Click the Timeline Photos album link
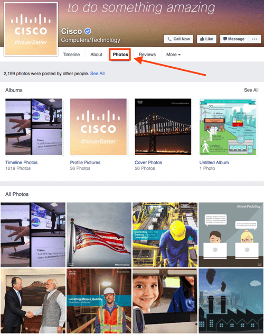 (21, 163)
